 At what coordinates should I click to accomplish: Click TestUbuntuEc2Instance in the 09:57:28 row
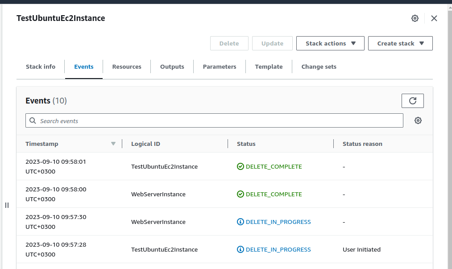point(164,249)
